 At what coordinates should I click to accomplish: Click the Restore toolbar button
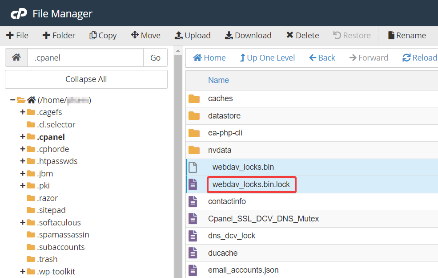[x=352, y=36]
